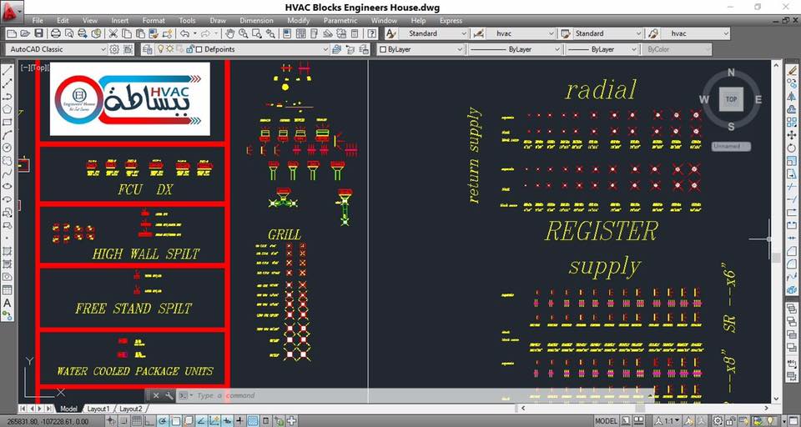Open the Express menu
The image size is (801, 427).
[x=451, y=21]
